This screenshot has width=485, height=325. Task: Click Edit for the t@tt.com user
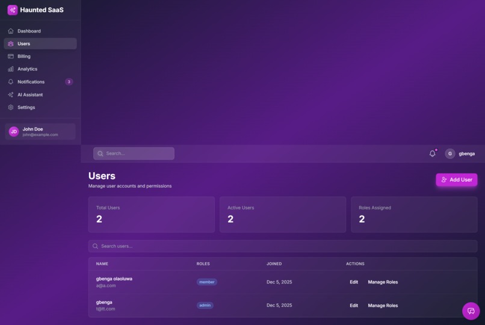(x=354, y=306)
